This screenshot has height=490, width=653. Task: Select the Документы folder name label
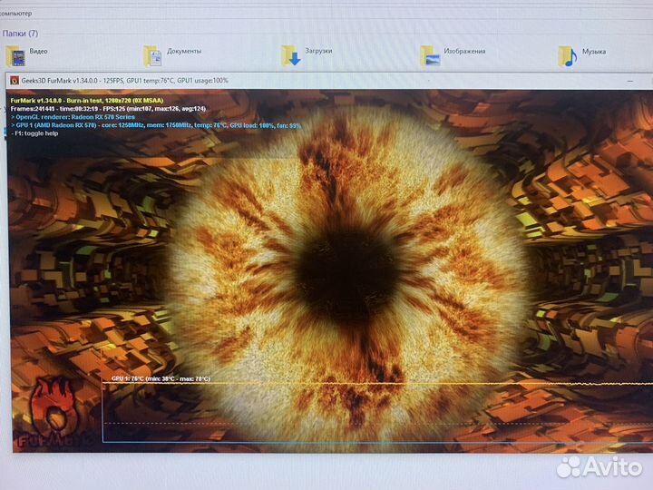click(184, 52)
